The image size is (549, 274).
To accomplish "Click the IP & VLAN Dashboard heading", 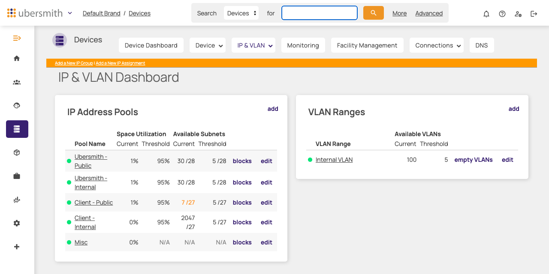I will 118,77.
